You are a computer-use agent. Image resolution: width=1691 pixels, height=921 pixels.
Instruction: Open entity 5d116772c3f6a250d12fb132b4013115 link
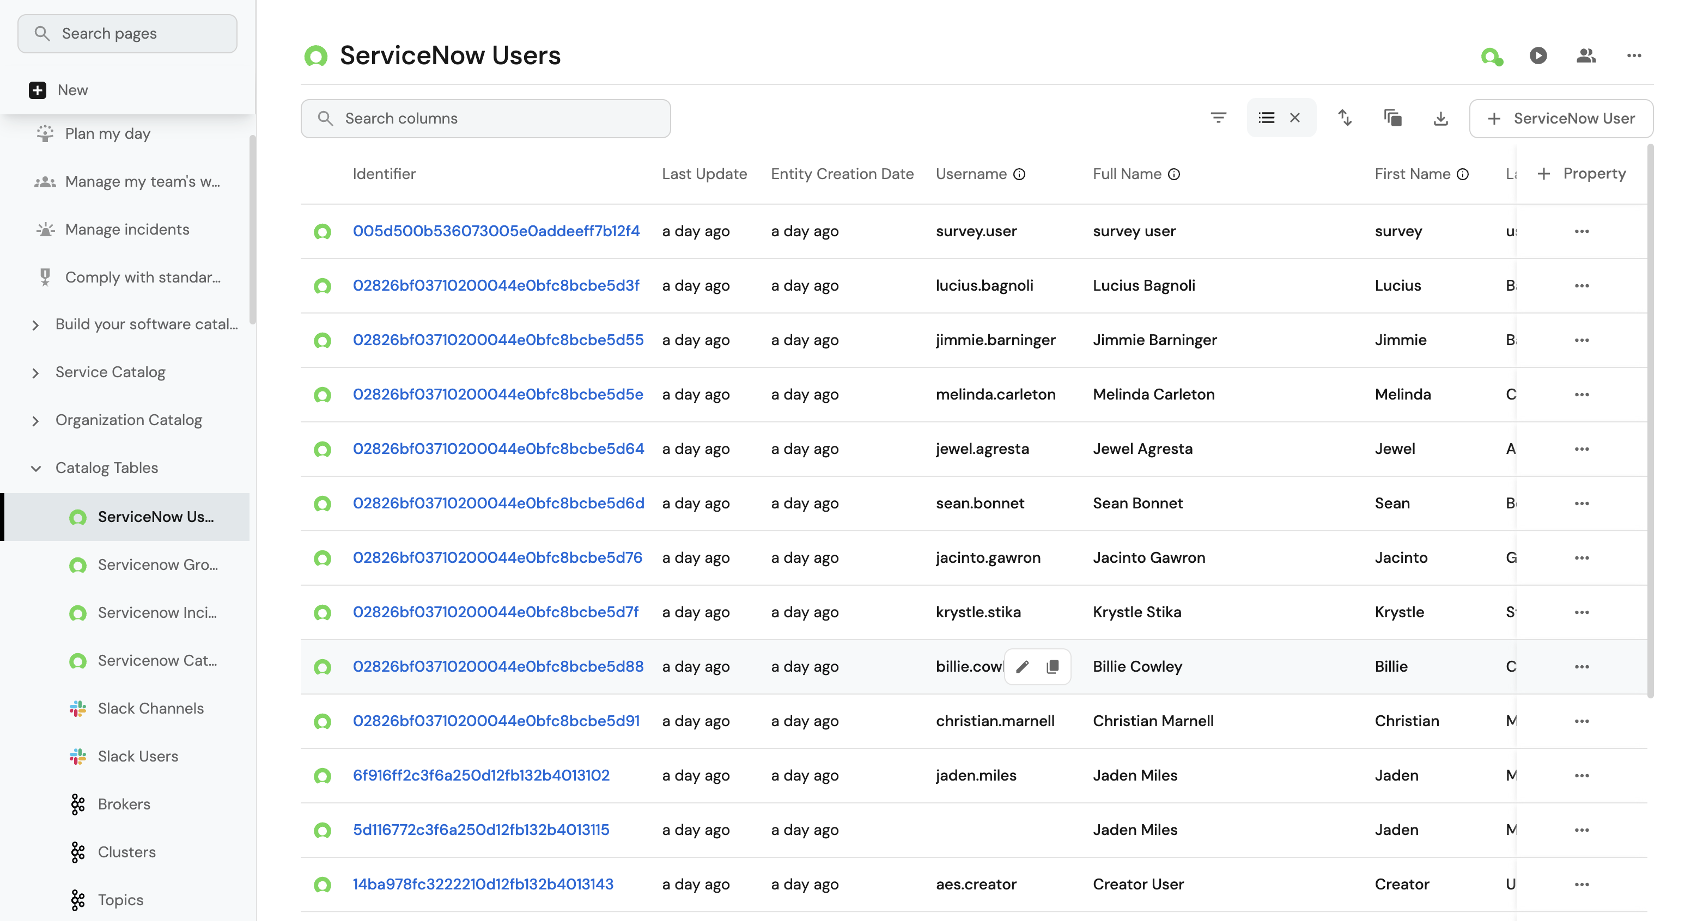tap(481, 830)
